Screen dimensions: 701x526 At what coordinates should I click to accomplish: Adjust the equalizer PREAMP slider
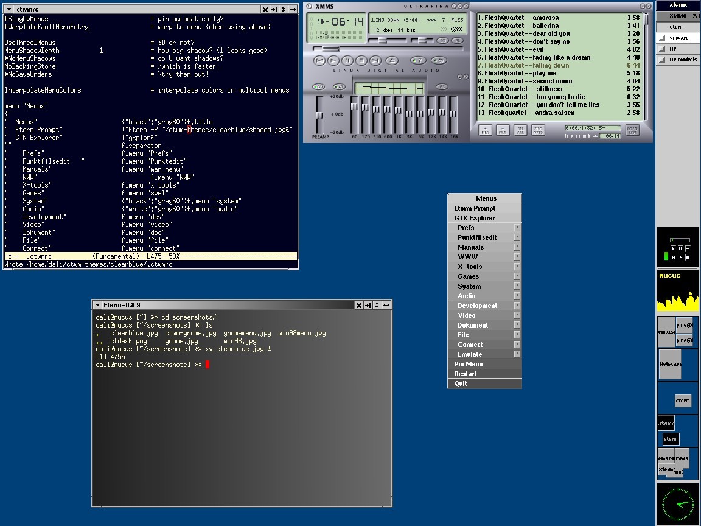pos(320,116)
